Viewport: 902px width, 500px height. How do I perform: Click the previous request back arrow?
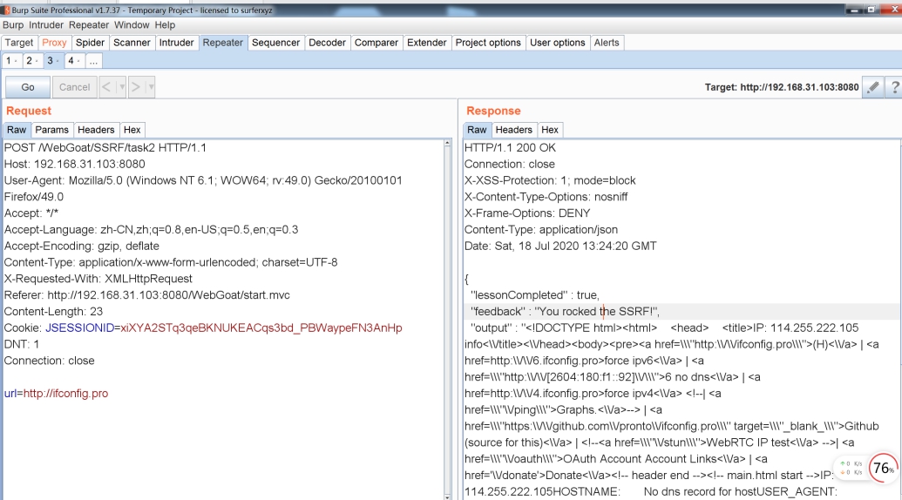[x=106, y=87]
